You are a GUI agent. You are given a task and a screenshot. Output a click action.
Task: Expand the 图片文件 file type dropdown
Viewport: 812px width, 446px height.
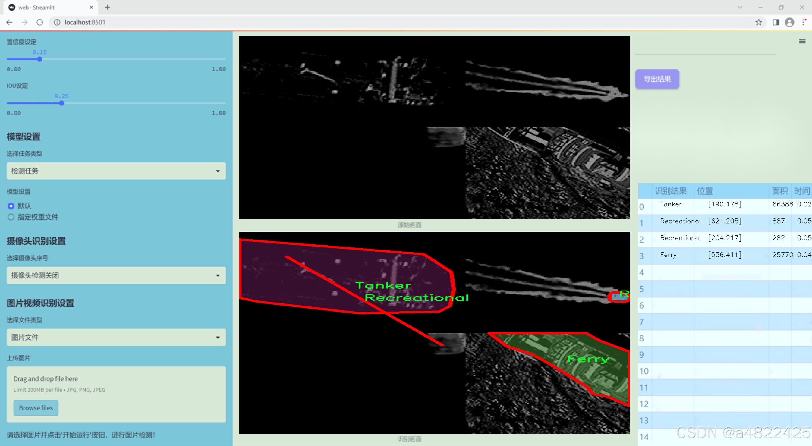click(x=116, y=337)
